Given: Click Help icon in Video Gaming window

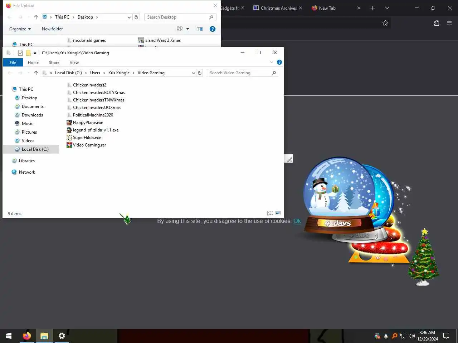Looking at the screenshot, I should click(x=279, y=62).
